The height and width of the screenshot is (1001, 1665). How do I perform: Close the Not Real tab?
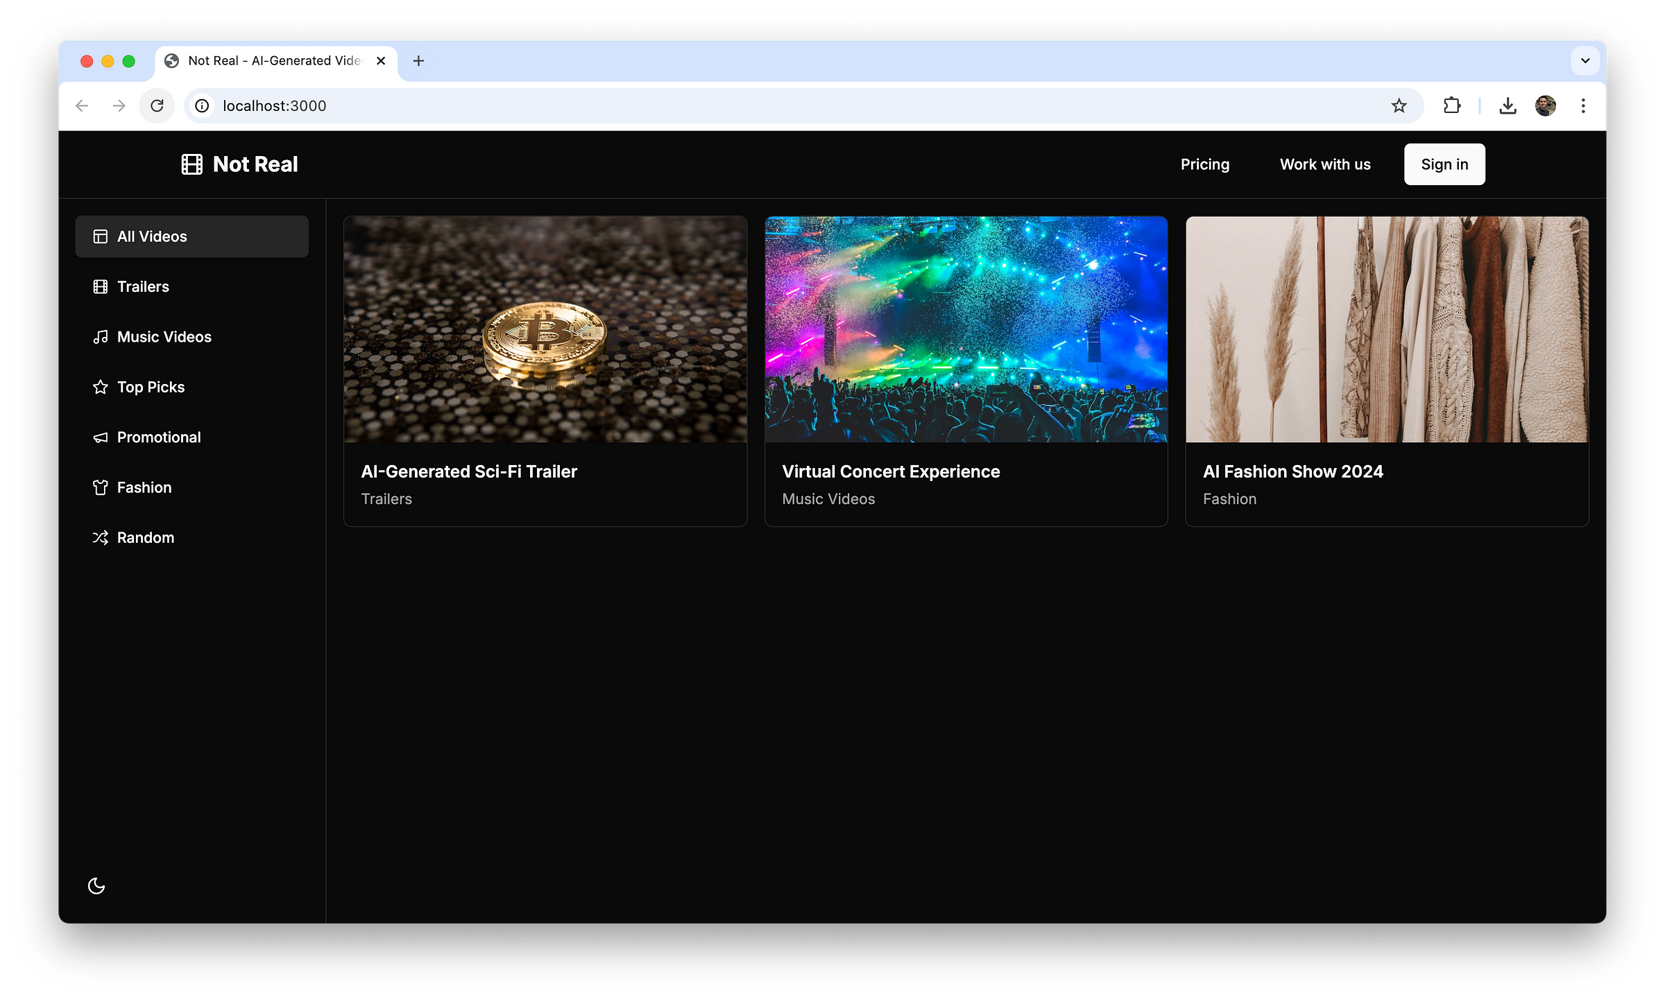coord(381,61)
